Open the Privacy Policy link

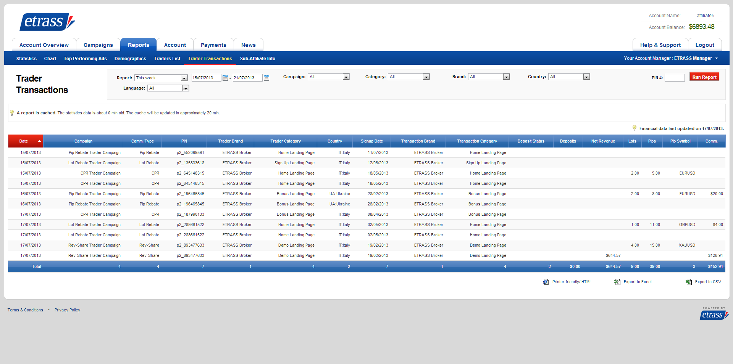click(67, 310)
